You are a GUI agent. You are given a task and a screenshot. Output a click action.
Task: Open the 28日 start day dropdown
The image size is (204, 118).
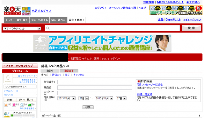point(84,98)
